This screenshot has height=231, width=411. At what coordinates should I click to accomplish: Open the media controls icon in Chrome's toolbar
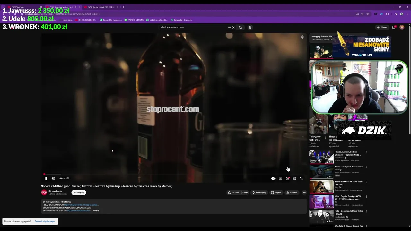tap(396, 14)
